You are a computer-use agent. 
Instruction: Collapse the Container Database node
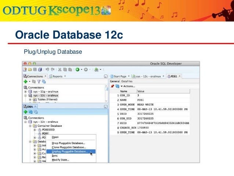tap(30, 126)
